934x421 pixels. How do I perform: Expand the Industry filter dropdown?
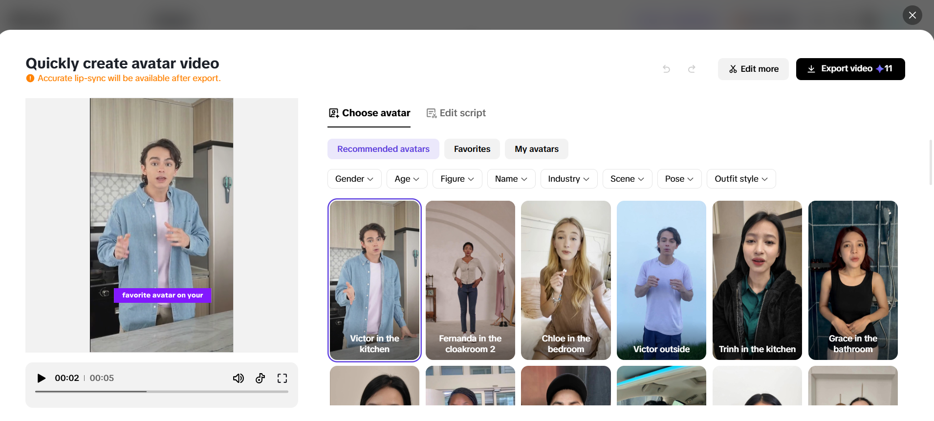569,179
